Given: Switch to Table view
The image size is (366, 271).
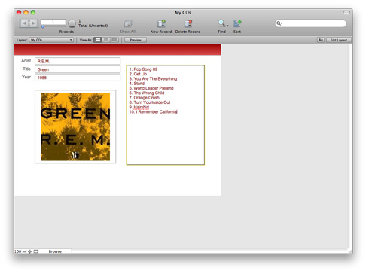Looking at the screenshot, I should coord(114,40).
